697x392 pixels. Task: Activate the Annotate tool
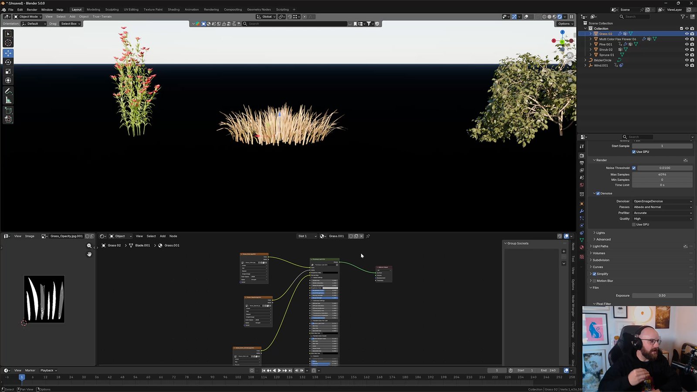8,91
